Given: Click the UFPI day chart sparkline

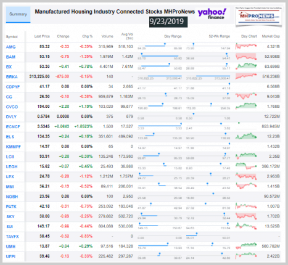Looking at the screenshot, I should [246, 256].
